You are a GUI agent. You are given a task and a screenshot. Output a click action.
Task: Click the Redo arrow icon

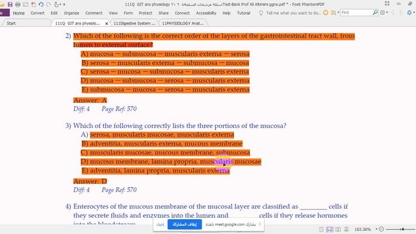(x=49, y=5)
